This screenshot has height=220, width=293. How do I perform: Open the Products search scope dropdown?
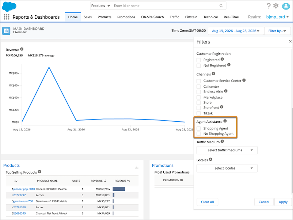(100, 6)
